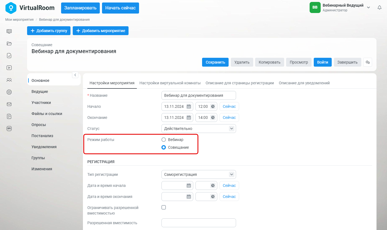Open clock picker for Начало time
Screen dimensions: 387x230
click(213, 106)
